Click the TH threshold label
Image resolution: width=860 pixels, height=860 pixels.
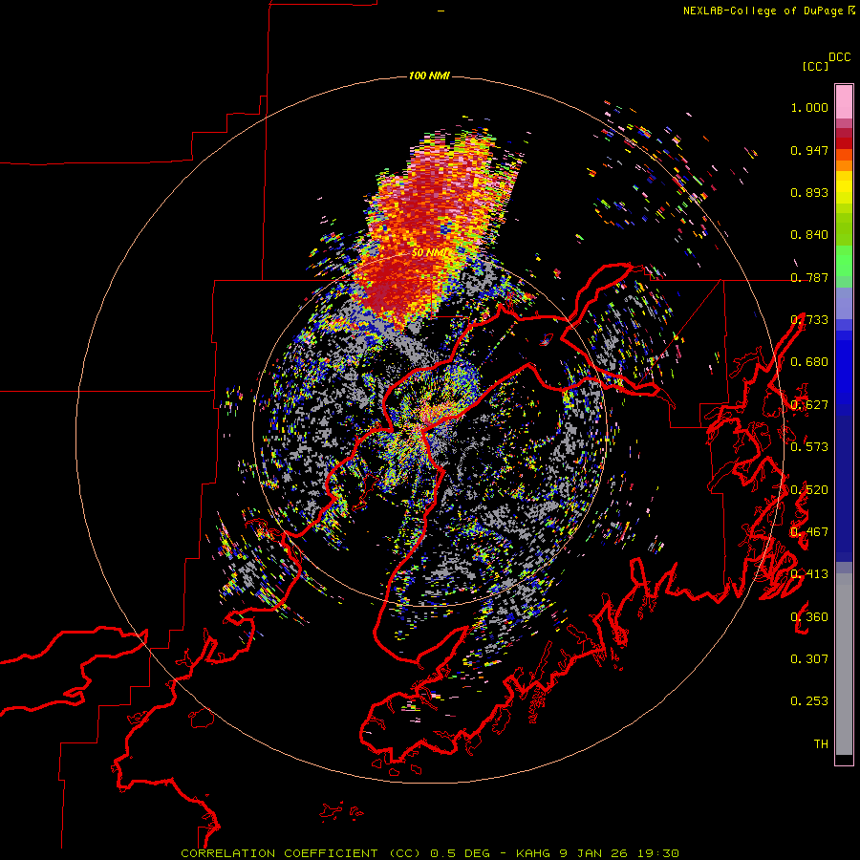tap(821, 744)
